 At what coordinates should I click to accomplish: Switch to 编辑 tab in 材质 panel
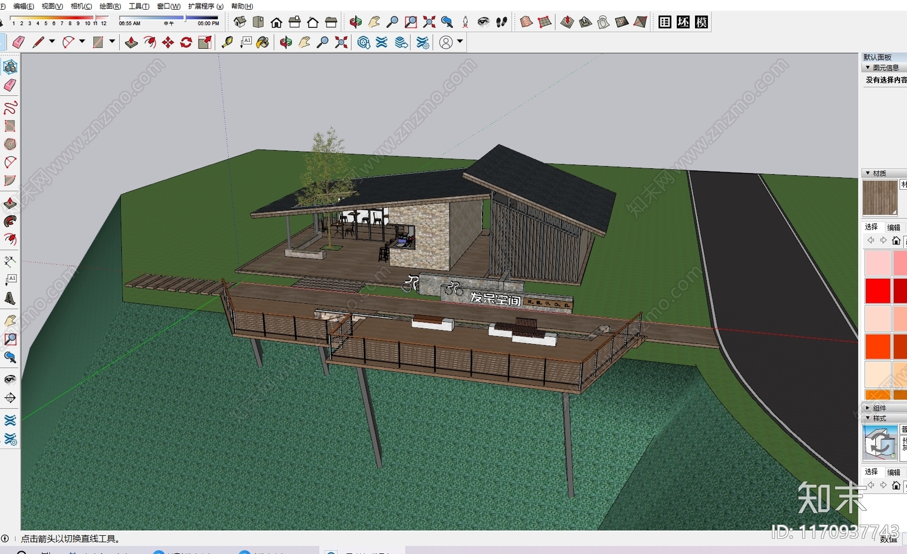[x=894, y=227]
